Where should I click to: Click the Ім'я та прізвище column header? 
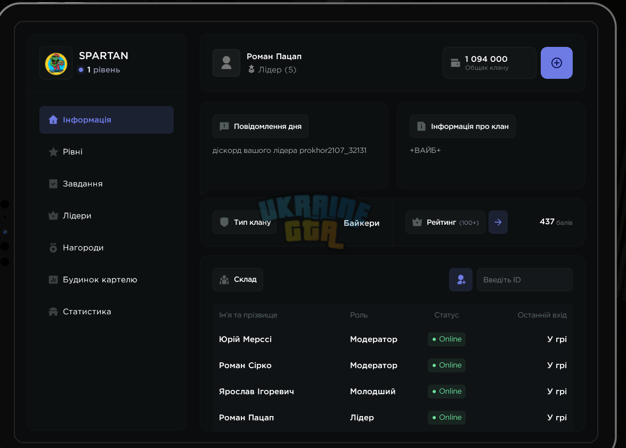[x=248, y=315]
